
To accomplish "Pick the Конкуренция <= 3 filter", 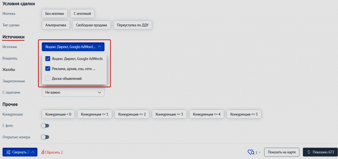I will point(169,114).
